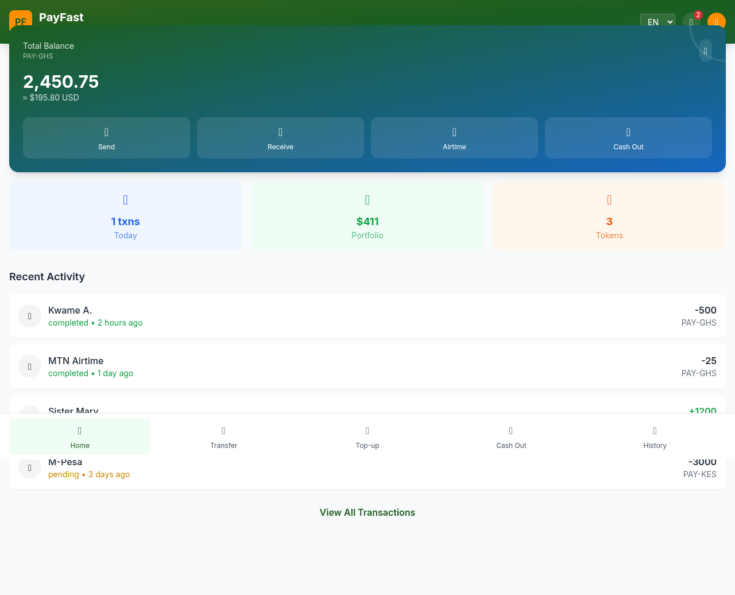Open the profile avatar menu
This screenshot has height=595, width=735.
click(x=716, y=22)
